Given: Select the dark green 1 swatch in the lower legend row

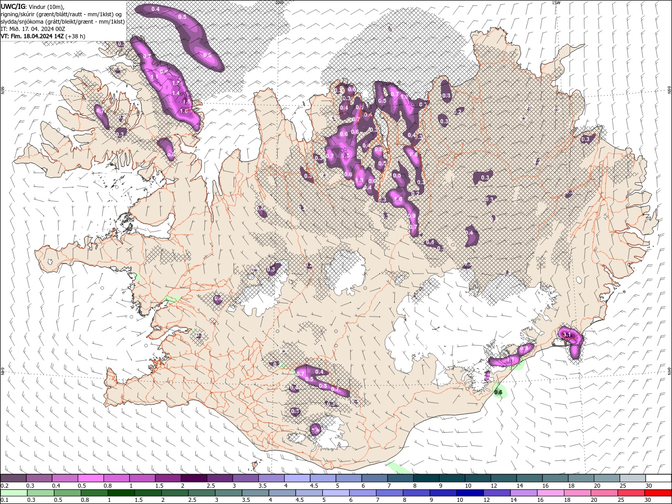Looking at the screenshot, I should click(121, 493).
